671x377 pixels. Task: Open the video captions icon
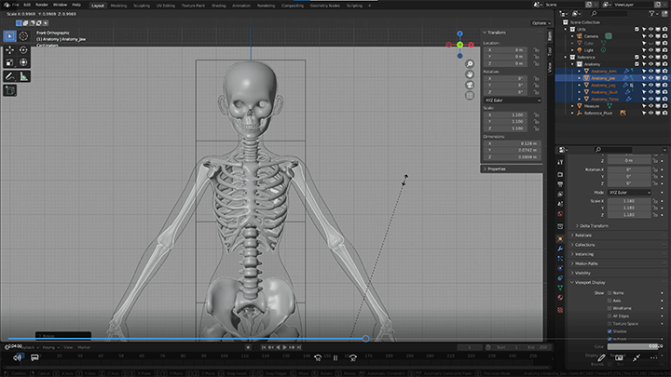[x=34, y=357]
